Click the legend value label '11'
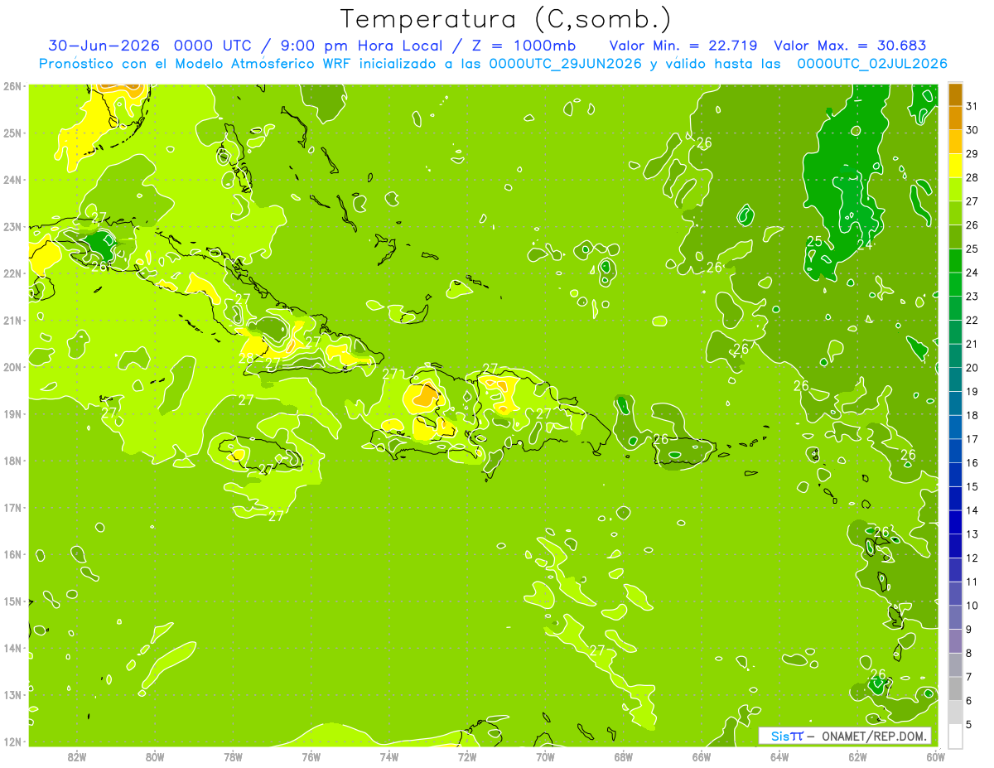Viewport: 994px width, 768px height. point(972,582)
